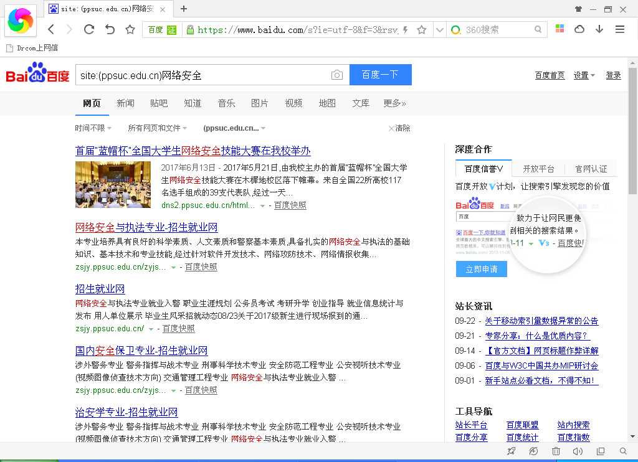
Task: Switch to the 新闻 tab
Action: click(x=125, y=103)
